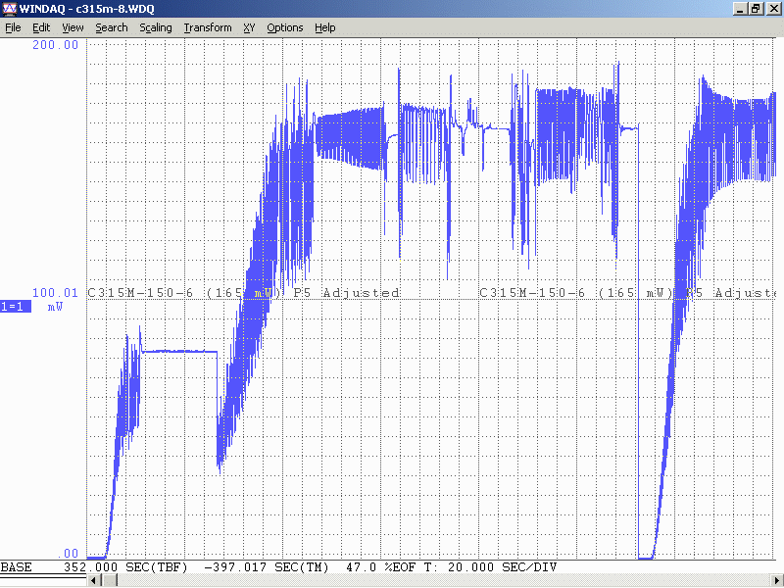Open the Edit menu
Screen dimensions: 784x588
coord(41,27)
